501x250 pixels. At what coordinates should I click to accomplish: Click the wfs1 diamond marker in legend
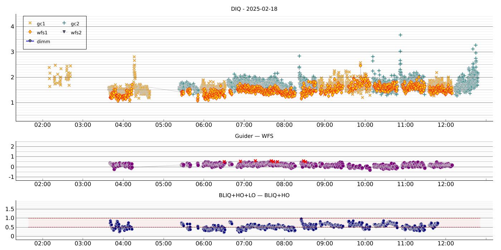click(30, 32)
